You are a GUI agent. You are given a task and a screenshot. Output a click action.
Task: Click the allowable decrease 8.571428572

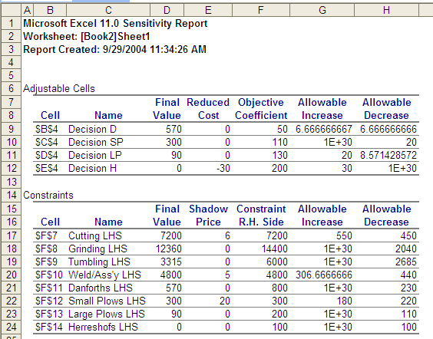[388, 155]
